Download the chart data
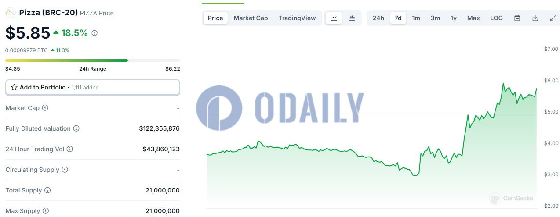 535,18
